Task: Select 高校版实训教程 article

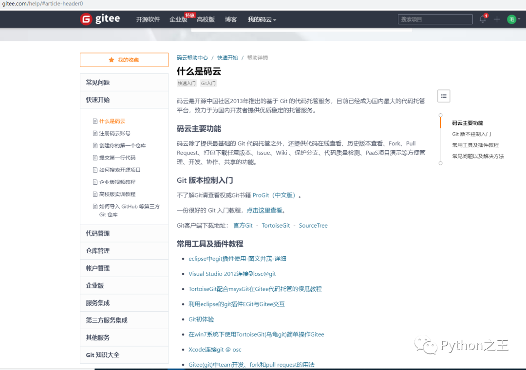Action: click(117, 194)
